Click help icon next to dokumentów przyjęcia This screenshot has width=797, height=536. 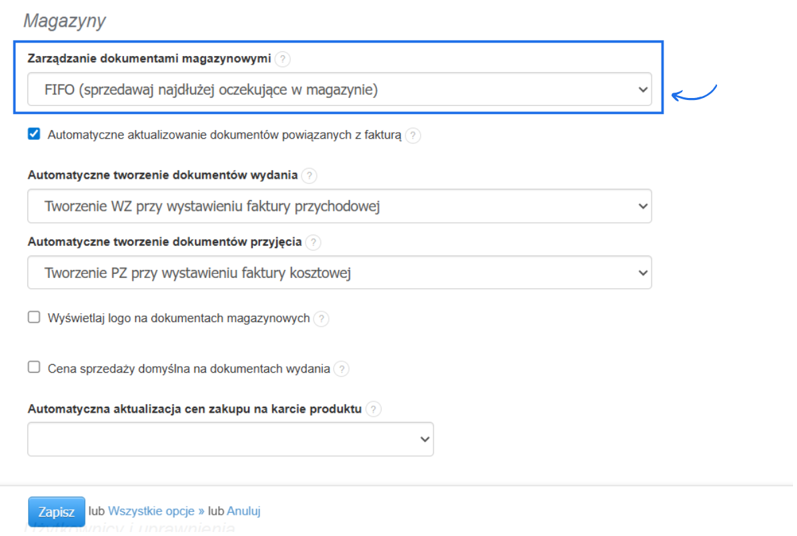(313, 243)
